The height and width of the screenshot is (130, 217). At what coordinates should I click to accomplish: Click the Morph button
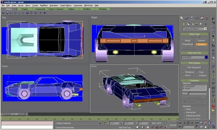coord(187,40)
